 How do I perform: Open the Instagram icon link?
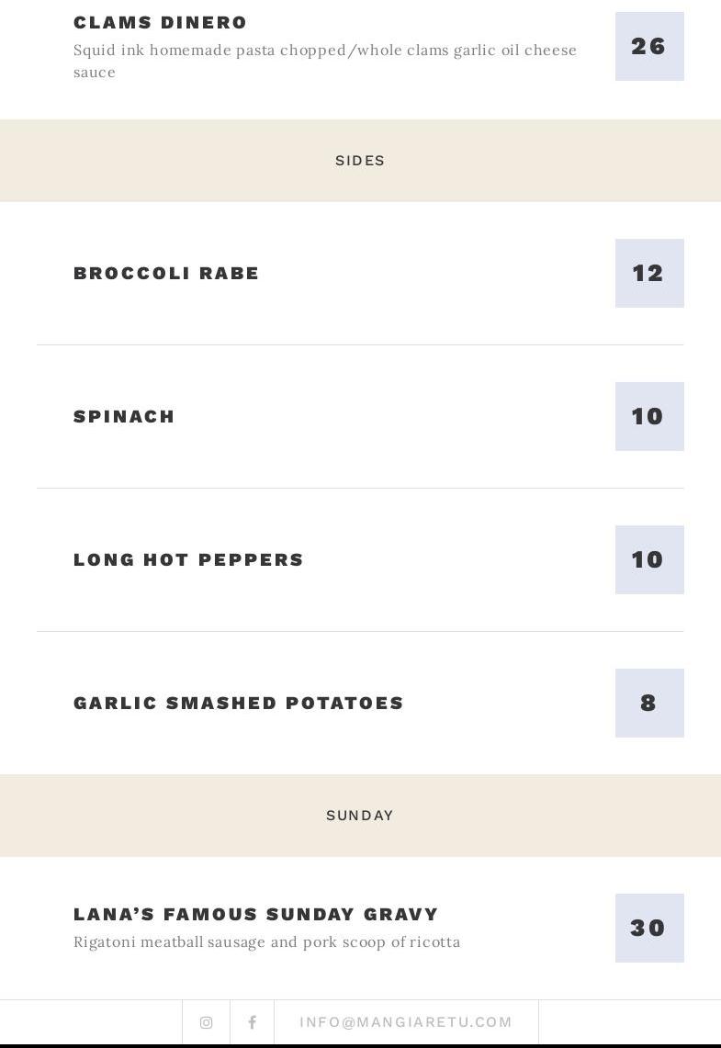point(206,1022)
